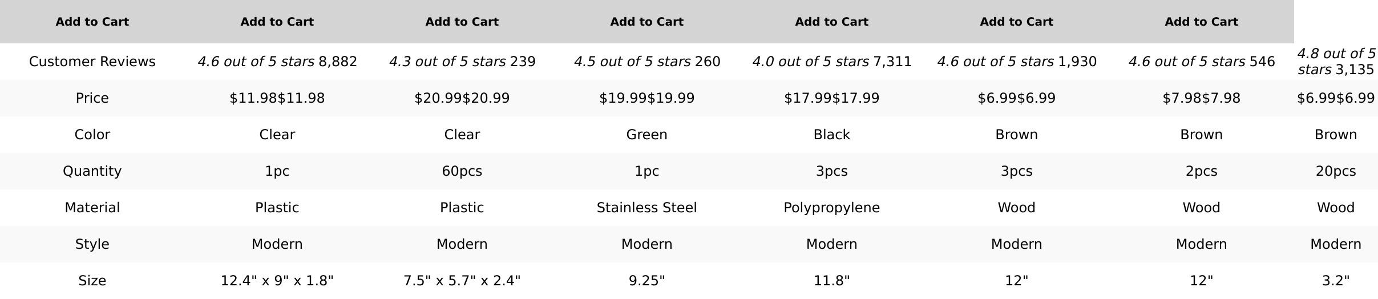Select the Green color cell
Viewport: 1378px width, 299px height.
[646, 135]
